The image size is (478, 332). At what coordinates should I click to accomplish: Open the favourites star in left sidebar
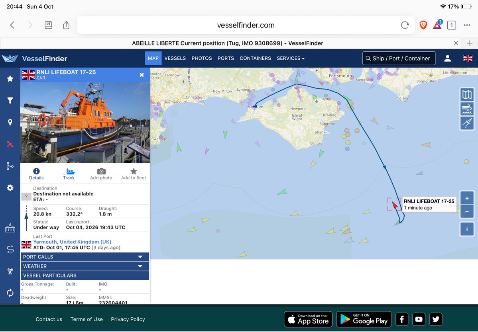[x=10, y=79]
